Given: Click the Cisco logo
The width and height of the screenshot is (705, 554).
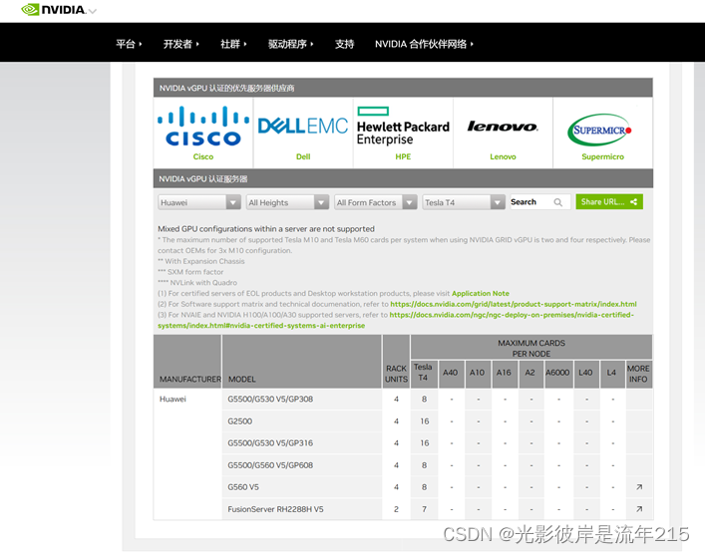Looking at the screenshot, I should pyautogui.click(x=203, y=127).
